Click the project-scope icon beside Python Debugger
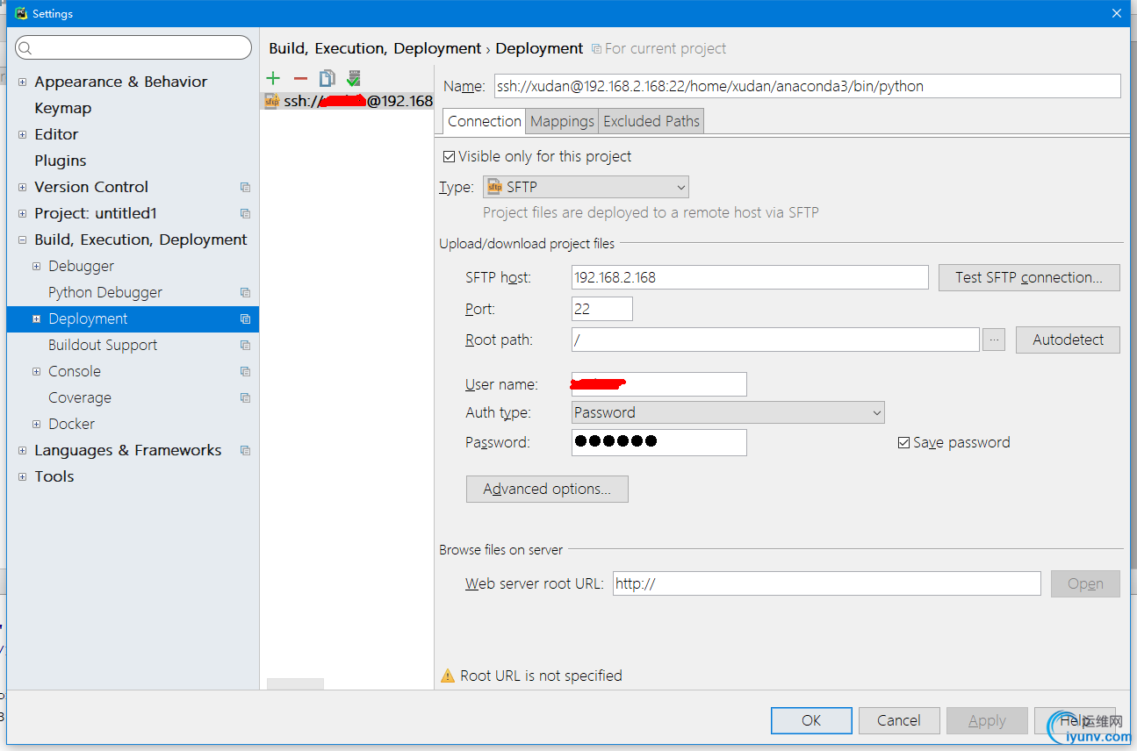The image size is (1137, 751). [x=245, y=292]
